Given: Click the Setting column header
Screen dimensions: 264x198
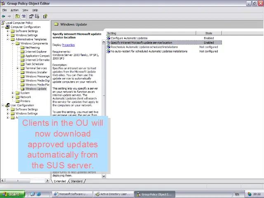Looking at the screenshot, I should click(151, 33).
